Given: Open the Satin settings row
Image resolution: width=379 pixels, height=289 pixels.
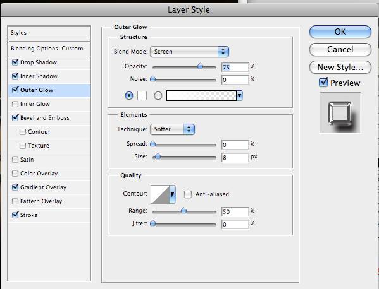Looking at the screenshot, I should [49, 160].
